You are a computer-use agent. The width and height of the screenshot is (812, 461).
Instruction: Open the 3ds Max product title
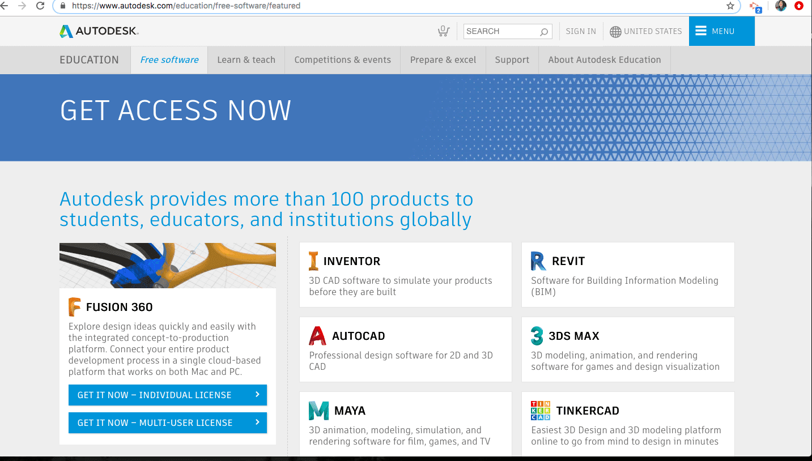tap(573, 336)
